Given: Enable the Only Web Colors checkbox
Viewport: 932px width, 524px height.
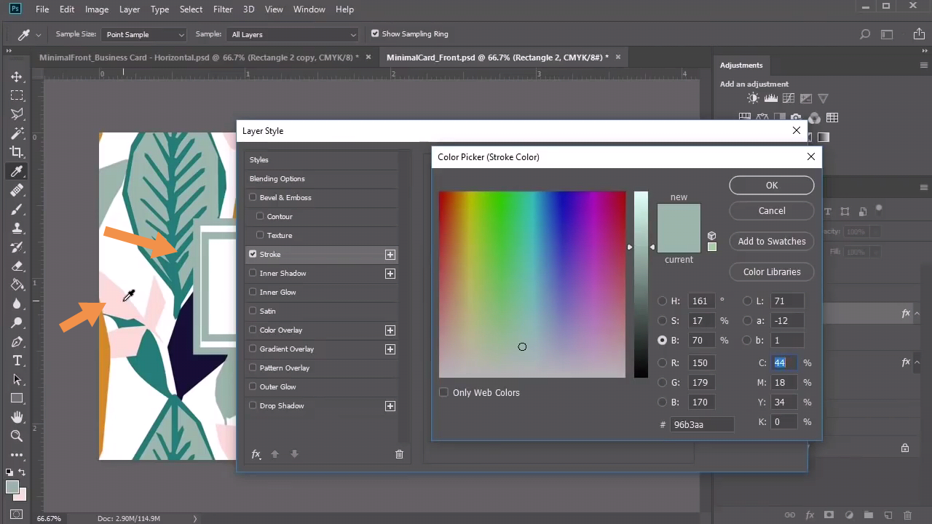Looking at the screenshot, I should click(443, 392).
